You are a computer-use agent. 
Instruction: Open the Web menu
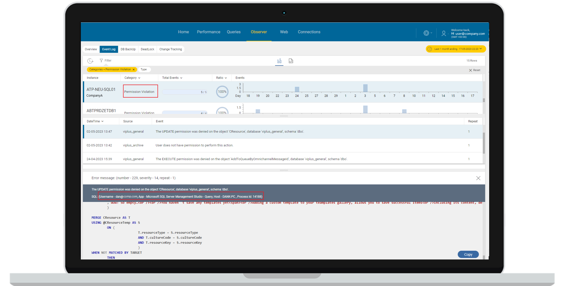(284, 32)
